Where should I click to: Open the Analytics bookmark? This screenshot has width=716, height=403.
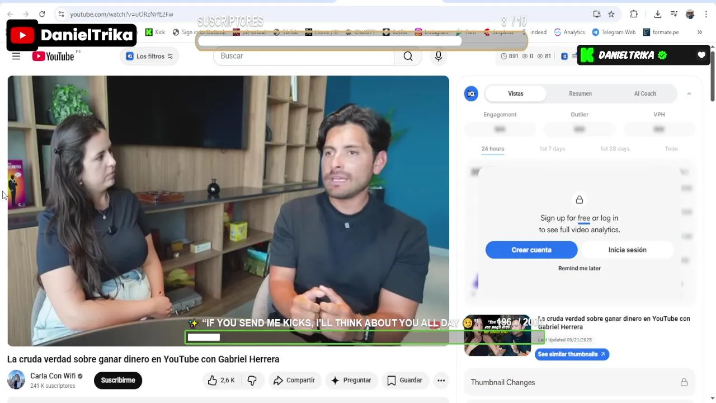[x=569, y=32]
